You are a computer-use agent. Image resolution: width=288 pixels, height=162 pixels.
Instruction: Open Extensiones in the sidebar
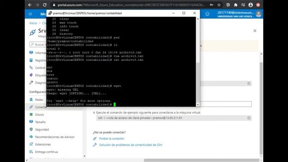click(x=43, y=144)
